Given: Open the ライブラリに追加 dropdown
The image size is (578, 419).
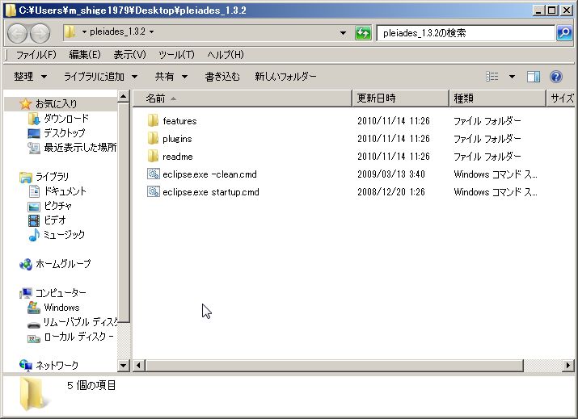Looking at the screenshot, I should click(100, 77).
